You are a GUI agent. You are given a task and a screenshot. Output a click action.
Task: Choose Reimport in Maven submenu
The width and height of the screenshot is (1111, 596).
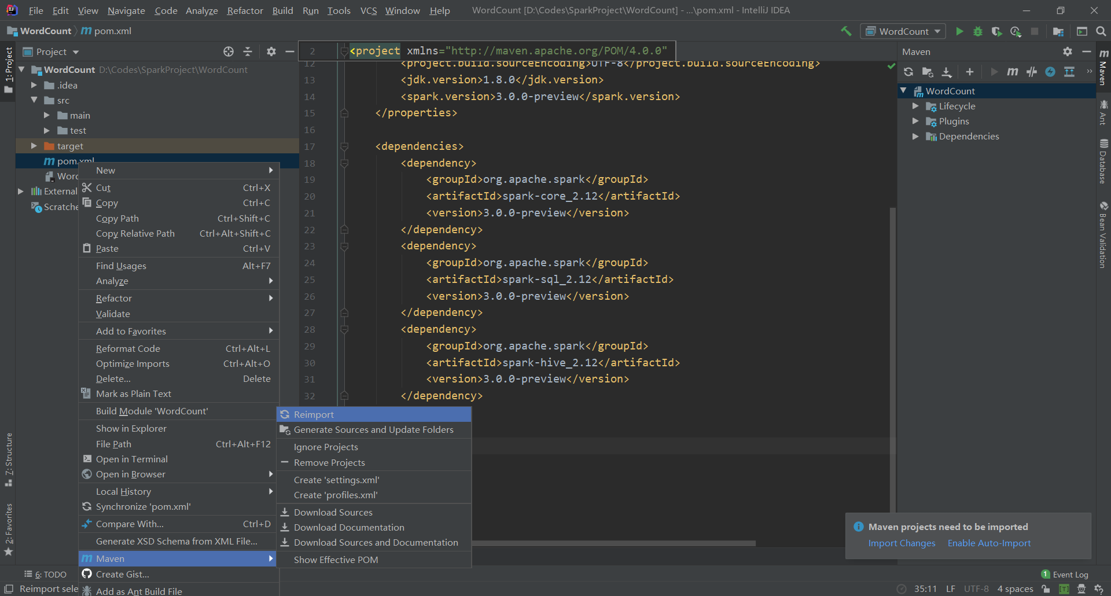coord(374,414)
